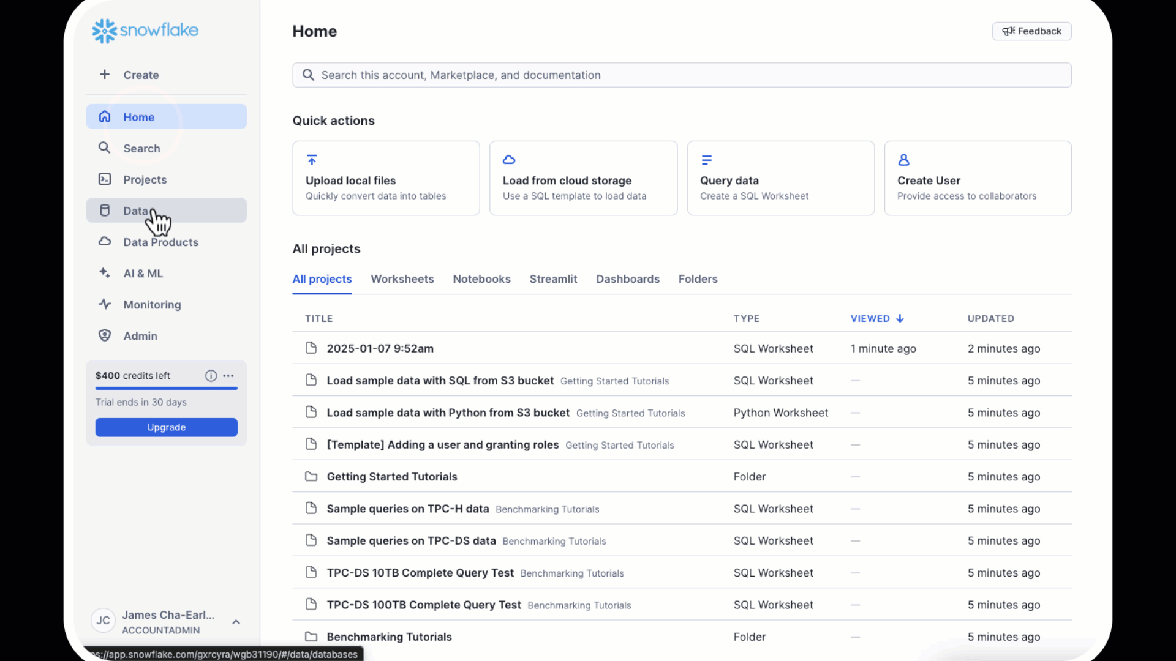Expand the James Cha-Earl user menu
The image size is (1176, 661).
pos(236,622)
